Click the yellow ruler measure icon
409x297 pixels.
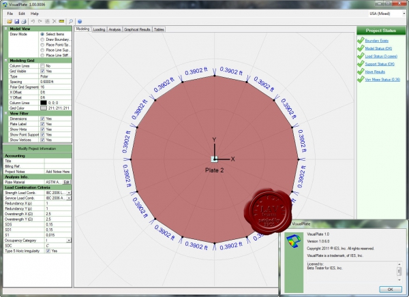click(x=61, y=21)
